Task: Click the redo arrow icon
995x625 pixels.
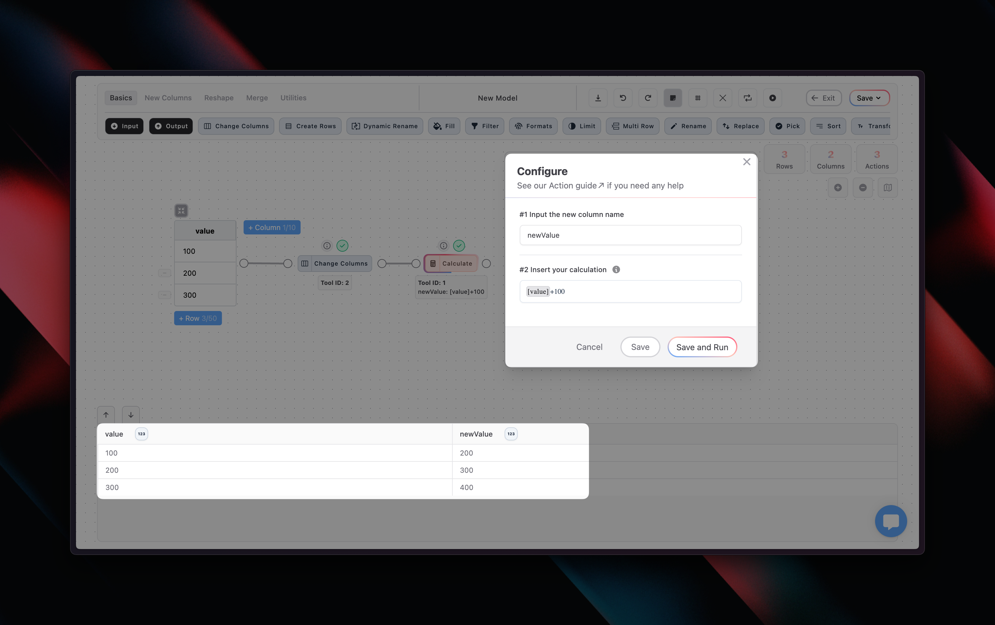Action: pyautogui.click(x=647, y=98)
